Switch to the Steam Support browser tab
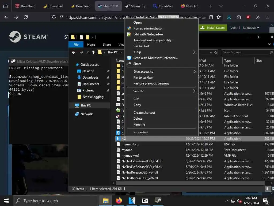Screen dimensions: 274x206 pyautogui.click(x=136, y=6)
